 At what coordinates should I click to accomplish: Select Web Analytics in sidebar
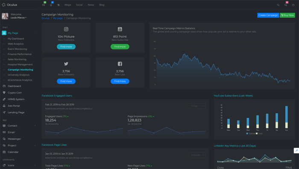pyautogui.click(x=16, y=44)
